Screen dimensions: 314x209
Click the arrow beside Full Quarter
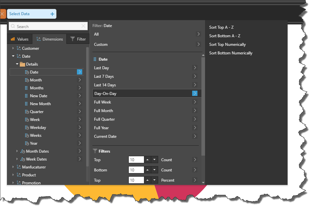click(195, 119)
